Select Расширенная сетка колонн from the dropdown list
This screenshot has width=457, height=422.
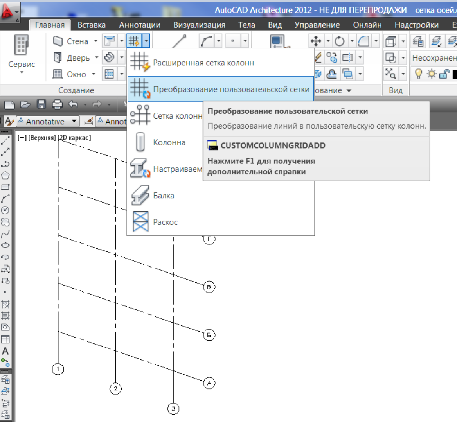pyautogui.click(x=203, y=63)
